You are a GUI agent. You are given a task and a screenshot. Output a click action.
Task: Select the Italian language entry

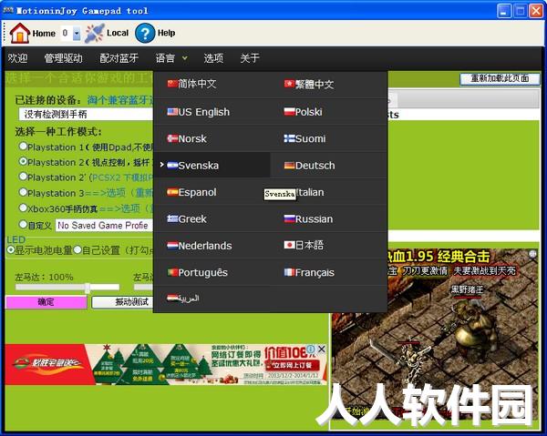(x=329, y=192)
